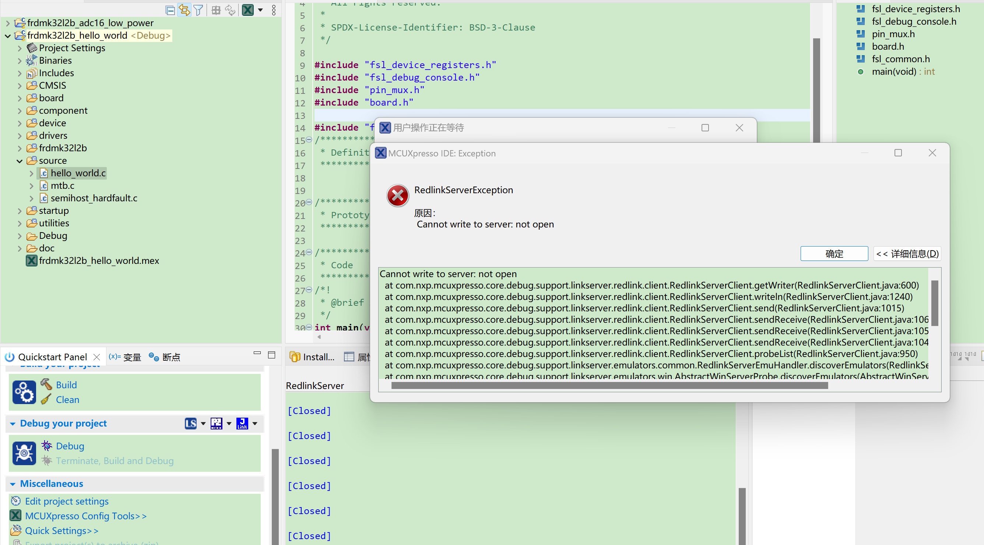Open the Clean link in Quickstart Panel
The image size is (984, 545).
click(67, 400)
